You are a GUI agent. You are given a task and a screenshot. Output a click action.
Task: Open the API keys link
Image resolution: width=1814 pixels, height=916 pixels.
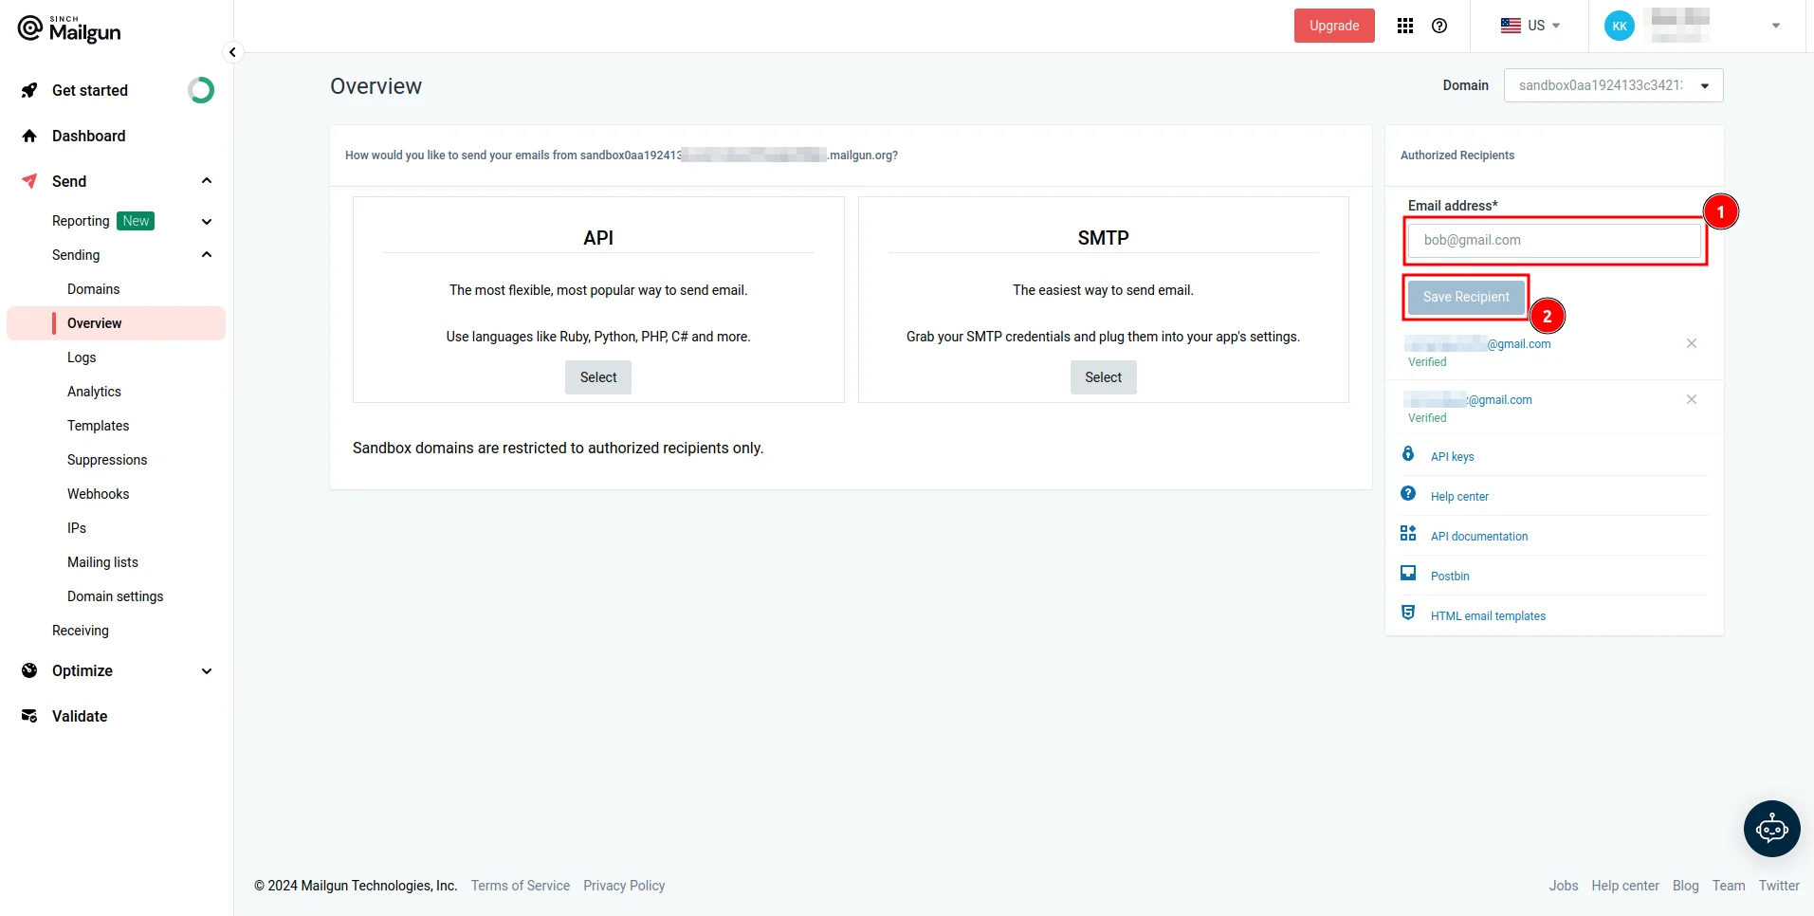pyautogui.click(x=1453, y=457)
